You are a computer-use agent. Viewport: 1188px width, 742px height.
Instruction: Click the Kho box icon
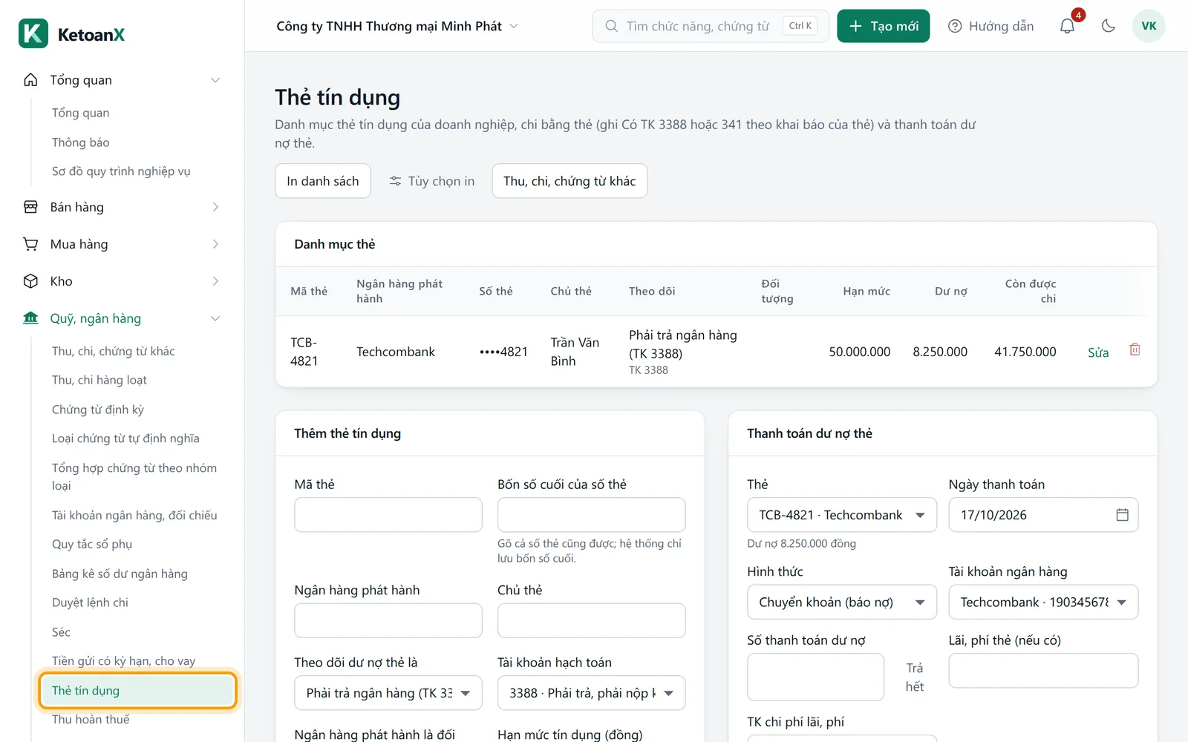click(30, 281)
